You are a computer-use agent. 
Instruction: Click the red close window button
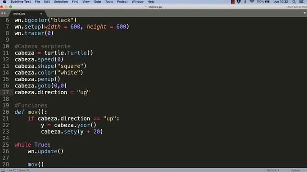(x=1, y=7)
